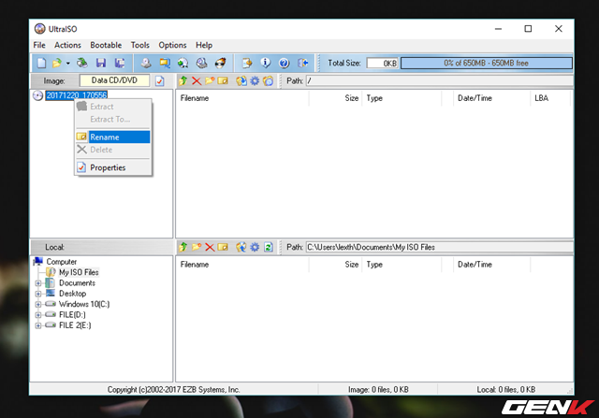
Task: Click the red X delete icon in image toolbar
Action: [197, 81]
